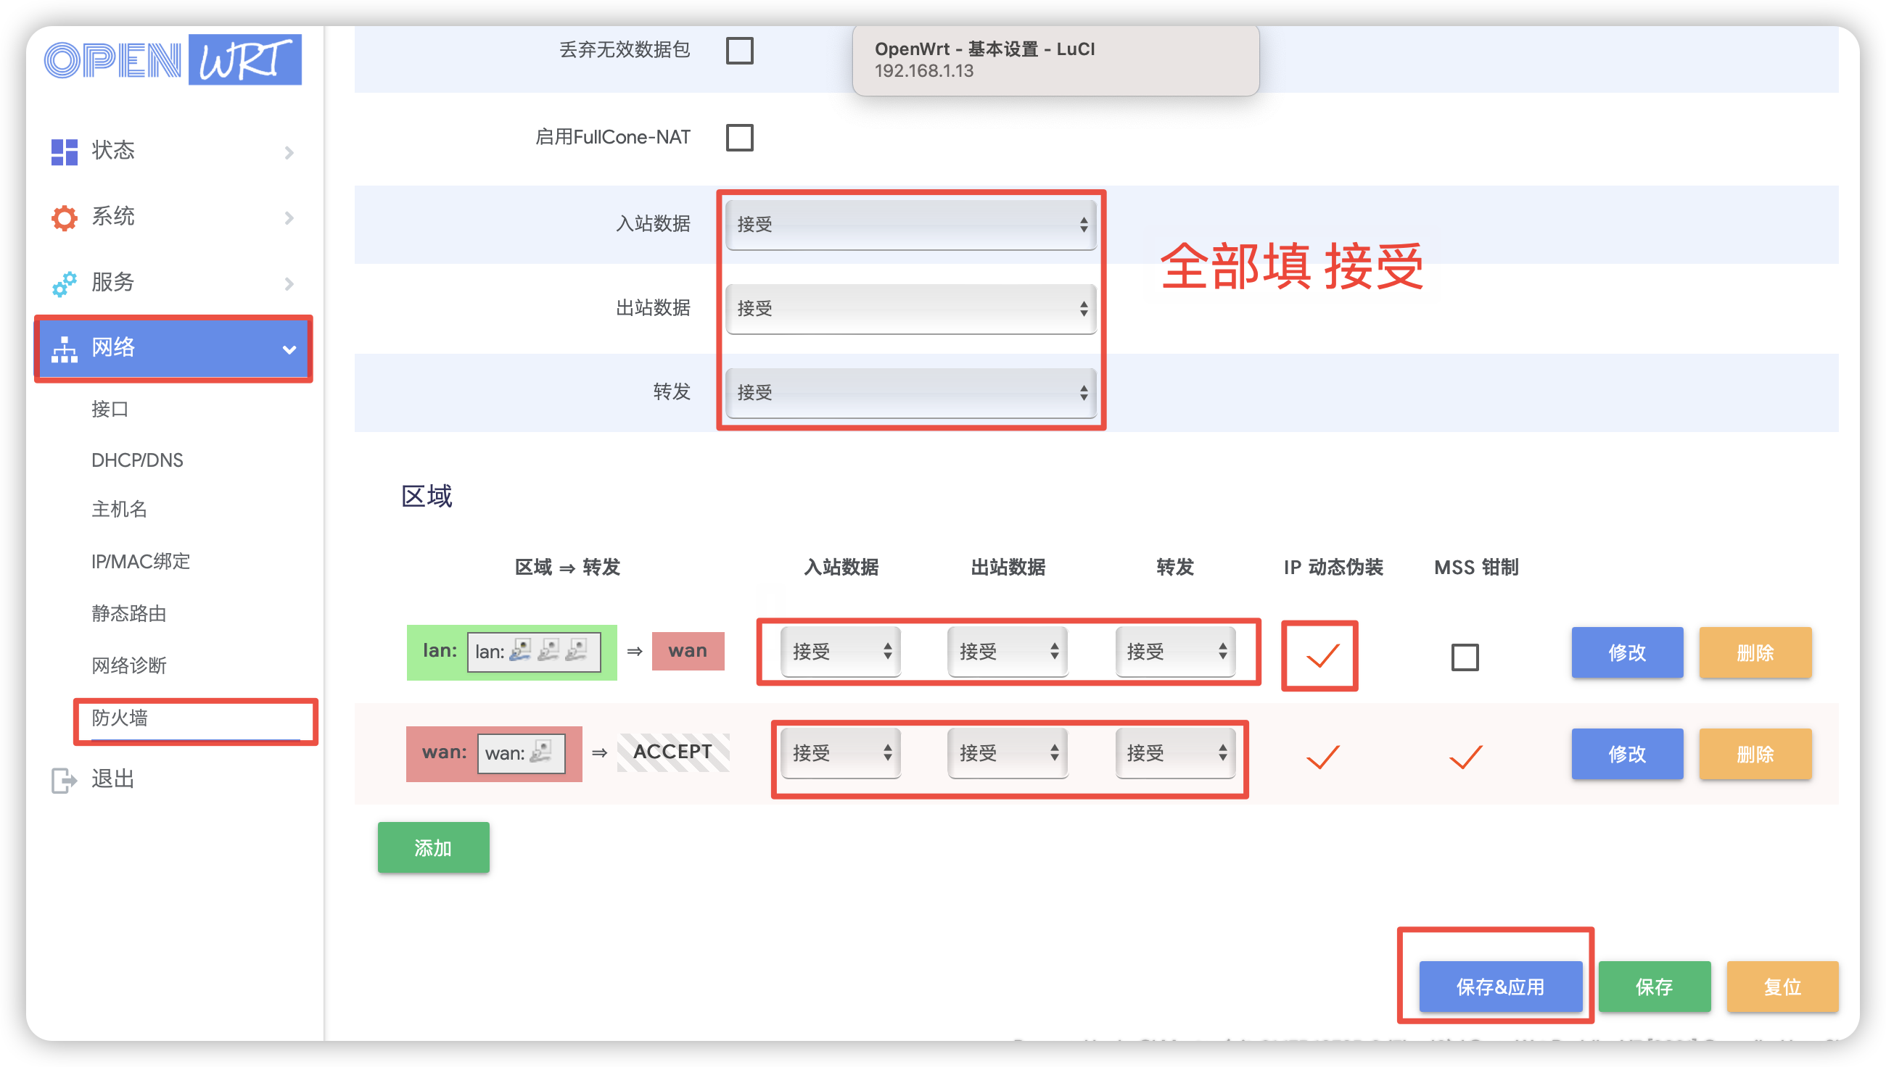Click 删除 for the lan zone
This screenshot has height=1067, width=1886.
tap(1755, 653)
